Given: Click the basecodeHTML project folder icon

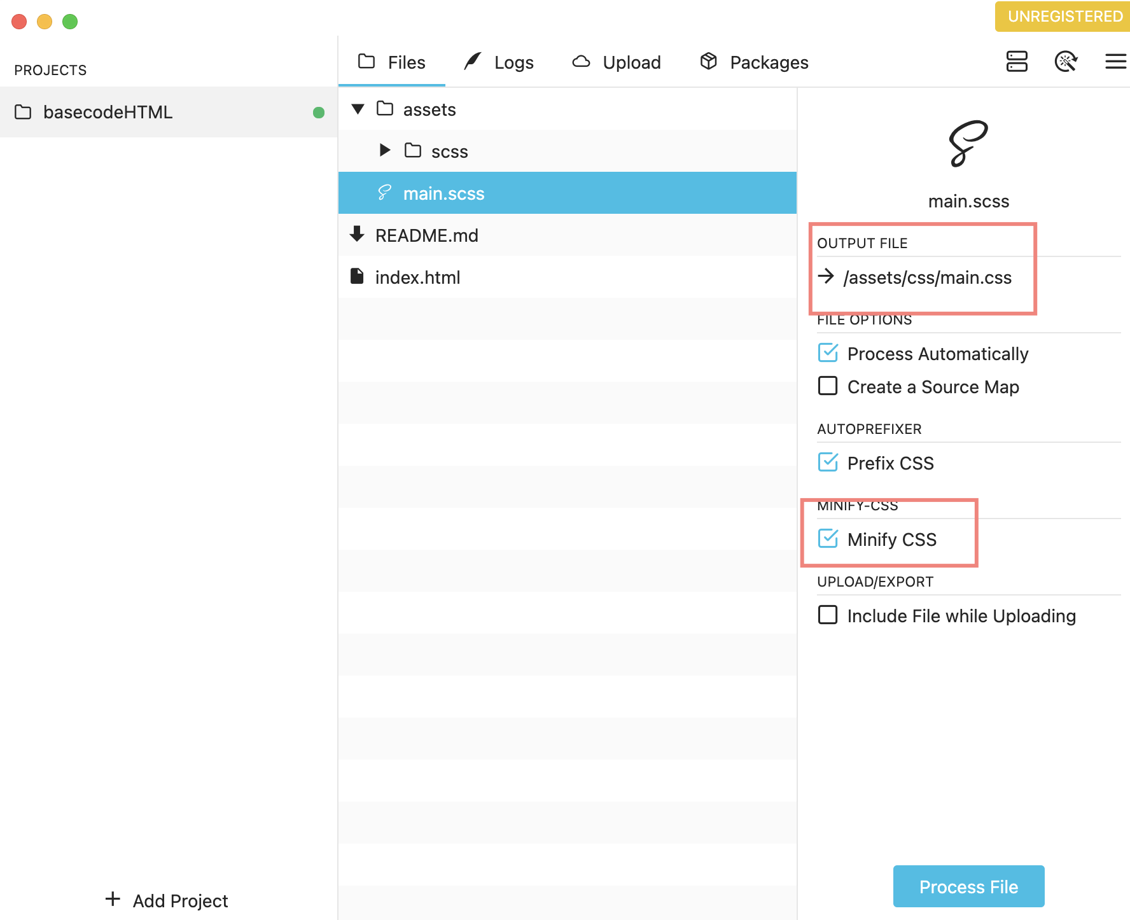Looking at the screenshot, I should [x=23, y=112].
